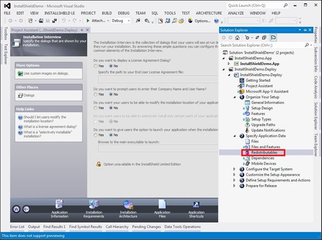Switch to the Error List tab
The image size is (322, 240).
pyautogui.click(x=17, y=227)
